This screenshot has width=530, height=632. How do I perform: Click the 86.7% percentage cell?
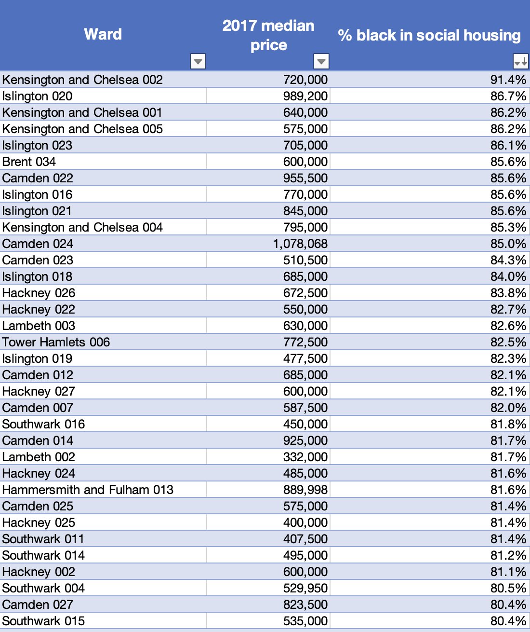tap(430, 96)
